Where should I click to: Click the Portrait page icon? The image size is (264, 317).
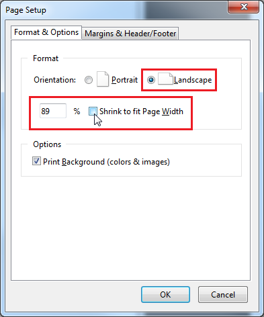pyautogui.click(x=103, y=79)
